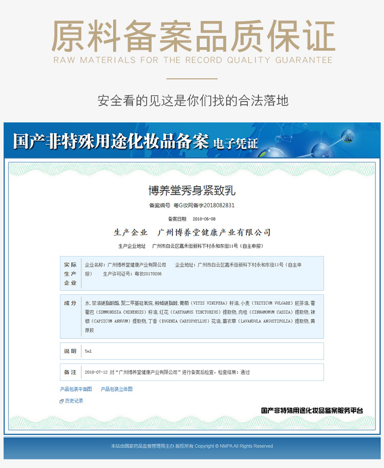Viewport: 384px width, 468px height.
Task: Click the 成分 row label
Action: [71, 303]
